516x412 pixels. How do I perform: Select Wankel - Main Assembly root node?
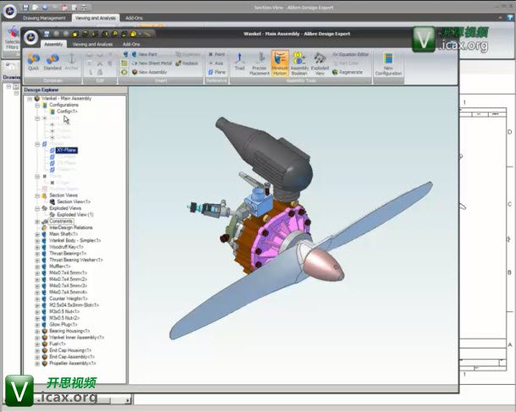click(67, 98)
